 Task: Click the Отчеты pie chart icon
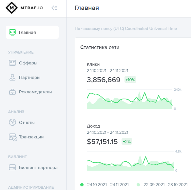point(12,122)
